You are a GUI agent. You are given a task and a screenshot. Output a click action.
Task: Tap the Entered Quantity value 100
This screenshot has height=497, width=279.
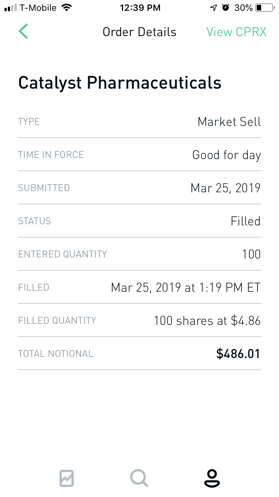tap(251, 254)
